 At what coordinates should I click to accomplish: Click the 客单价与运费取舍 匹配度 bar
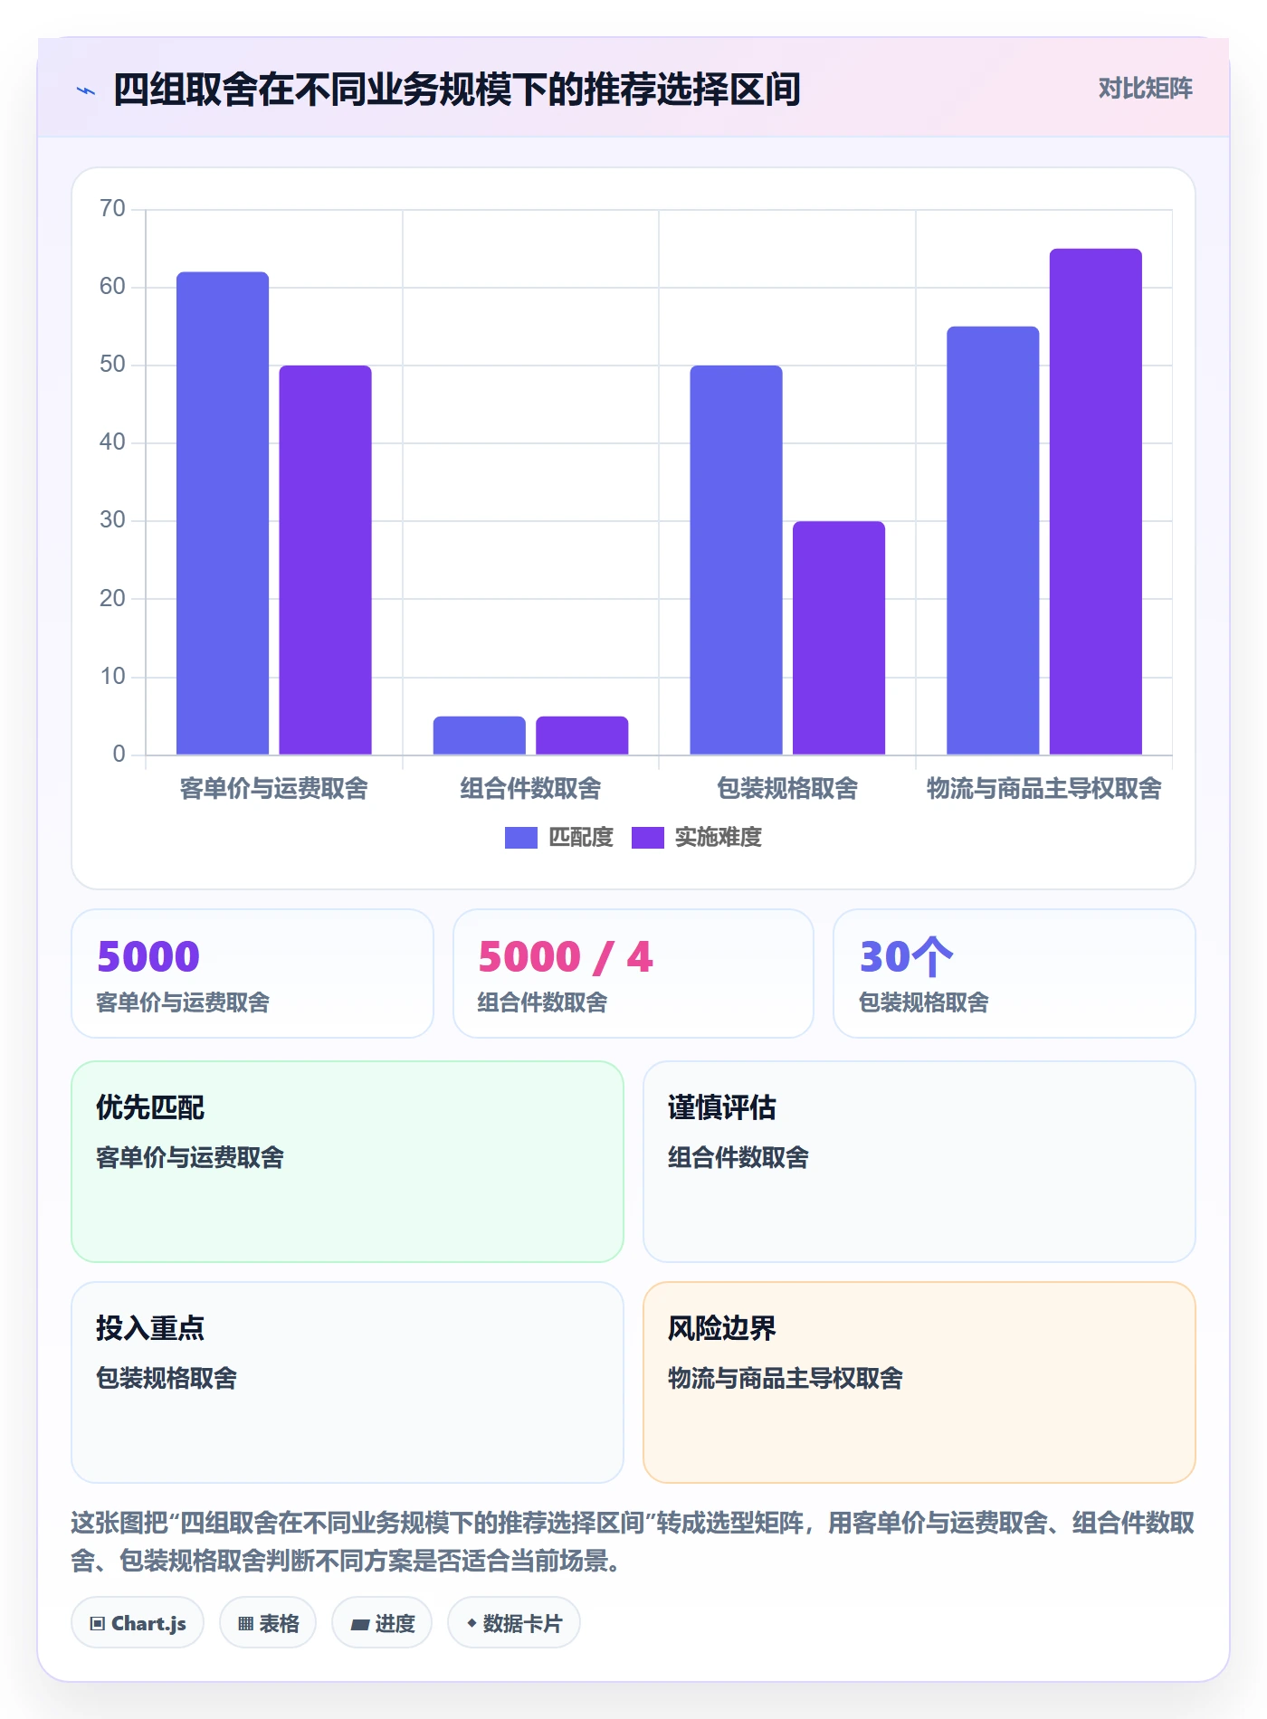coord(223,513)
